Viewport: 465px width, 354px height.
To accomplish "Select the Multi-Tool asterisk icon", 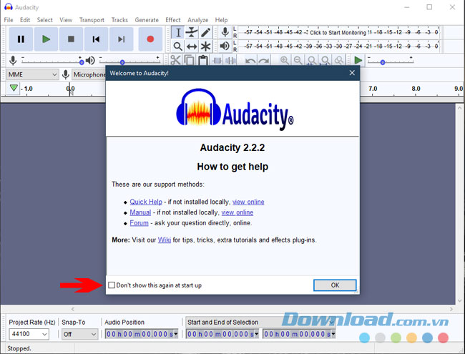I will 205,46.
